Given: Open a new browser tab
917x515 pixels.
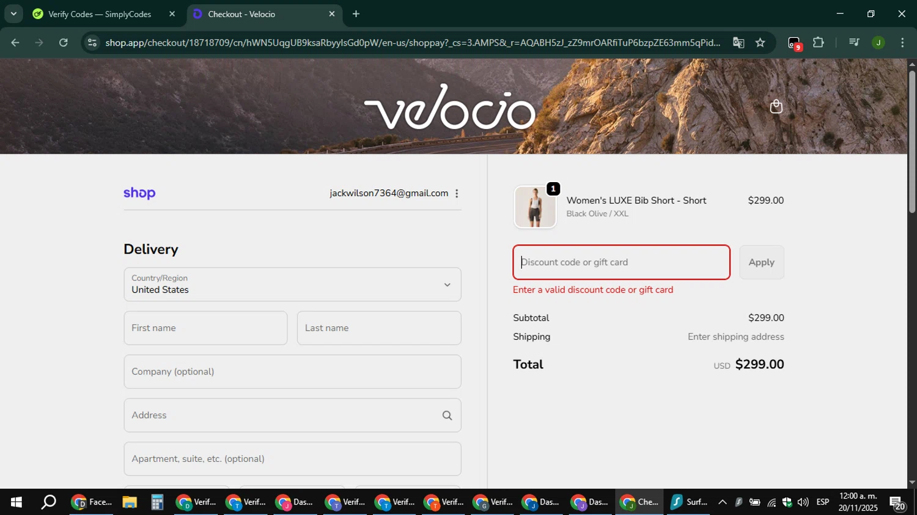Looking at the screenshot, I should coord(356,14).
